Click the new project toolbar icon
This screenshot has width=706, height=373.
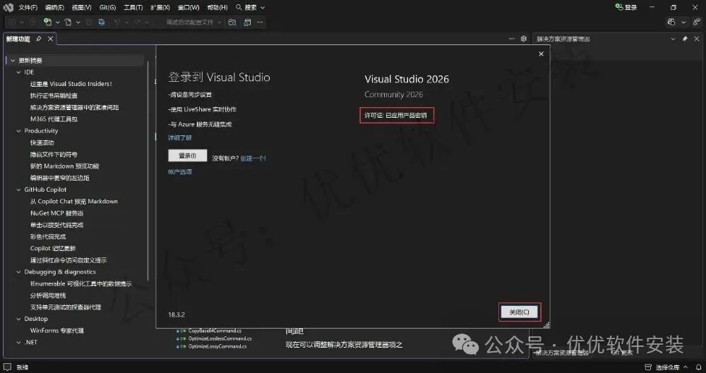[47, 22]
